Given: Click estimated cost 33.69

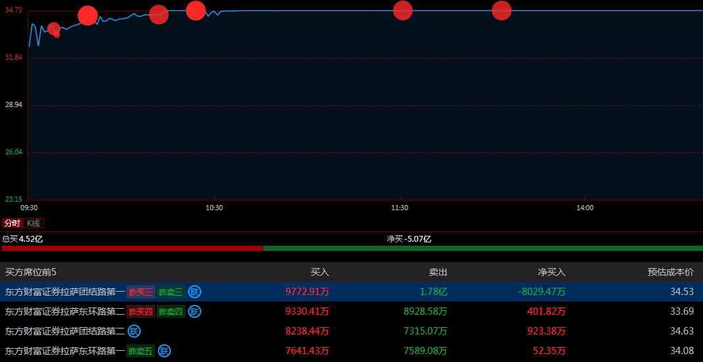Looking at the screenshot, I should 682,312.
